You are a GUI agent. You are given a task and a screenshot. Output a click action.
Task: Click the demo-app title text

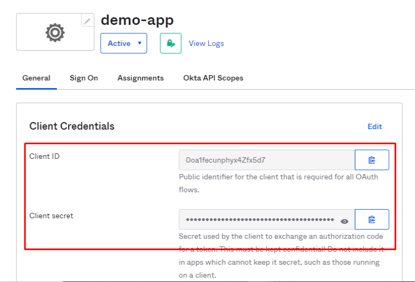137,20
